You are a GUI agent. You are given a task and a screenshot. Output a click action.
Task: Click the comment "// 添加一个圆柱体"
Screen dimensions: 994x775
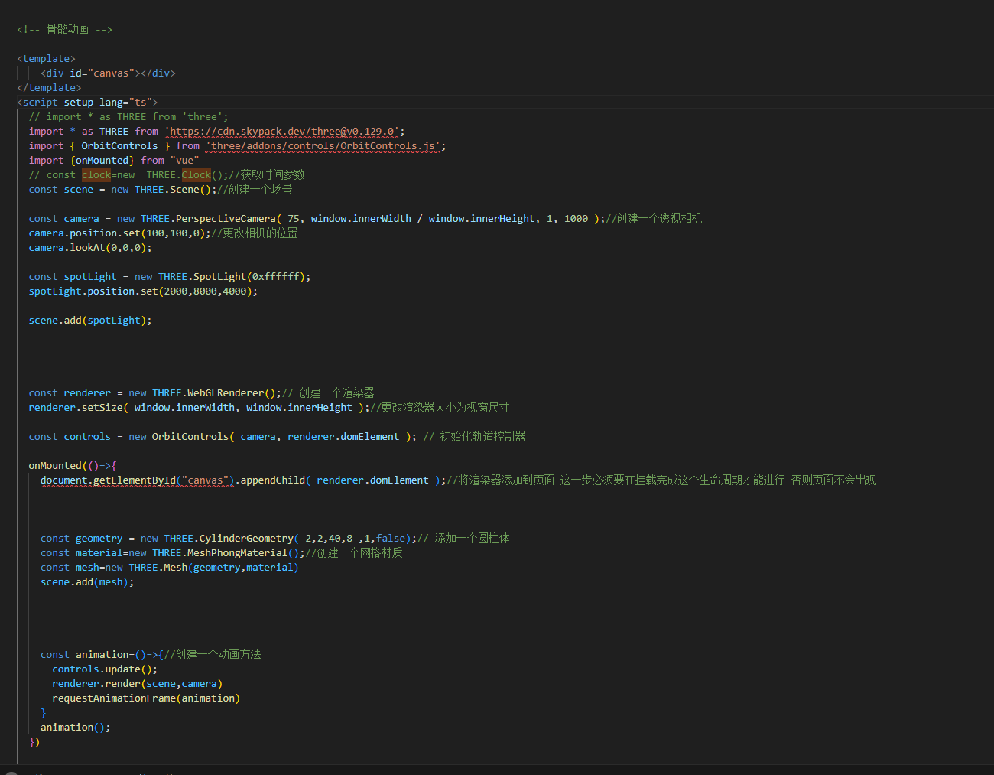[x=463, y=539]
